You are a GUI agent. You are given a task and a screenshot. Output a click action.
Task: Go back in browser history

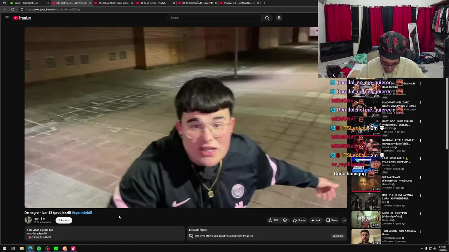click(x=5, y=9)
